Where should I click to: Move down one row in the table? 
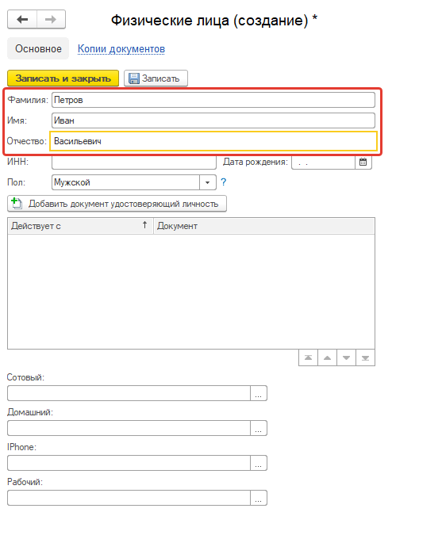346,357
